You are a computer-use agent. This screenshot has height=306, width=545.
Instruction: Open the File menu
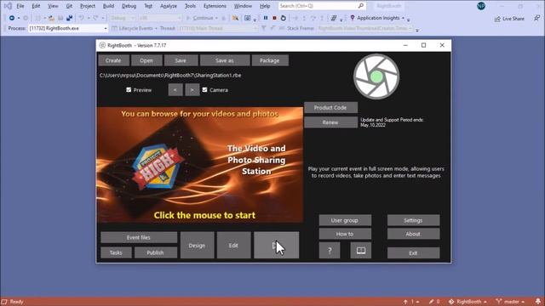pyautogui.click(x=20, y=6)
